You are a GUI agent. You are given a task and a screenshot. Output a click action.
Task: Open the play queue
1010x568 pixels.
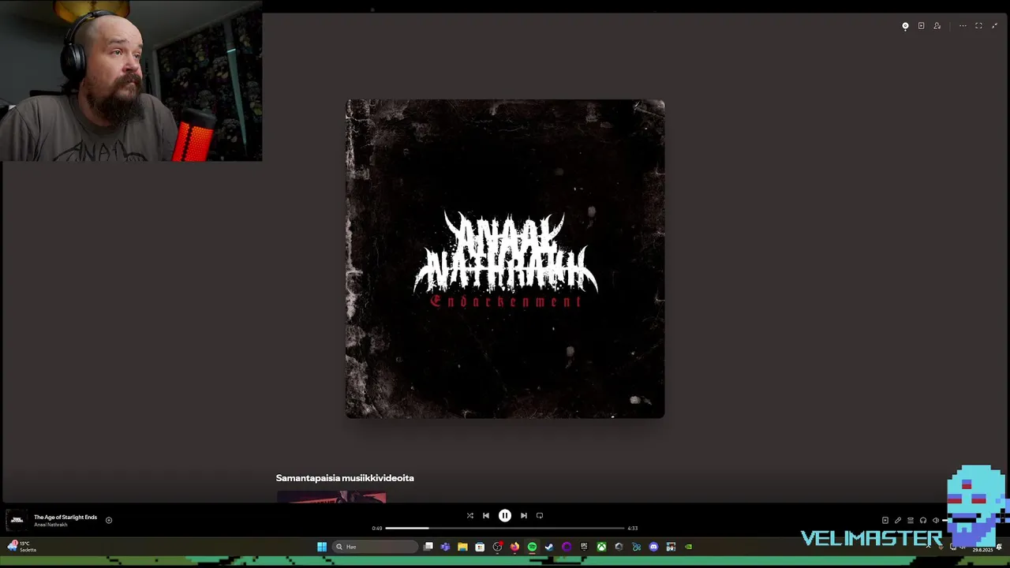[x=911, y=521]
